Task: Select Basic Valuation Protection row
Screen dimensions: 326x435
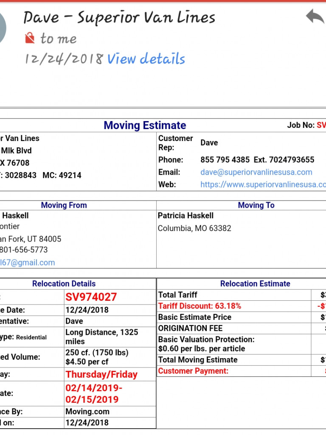Action: (x=242, y=344)
